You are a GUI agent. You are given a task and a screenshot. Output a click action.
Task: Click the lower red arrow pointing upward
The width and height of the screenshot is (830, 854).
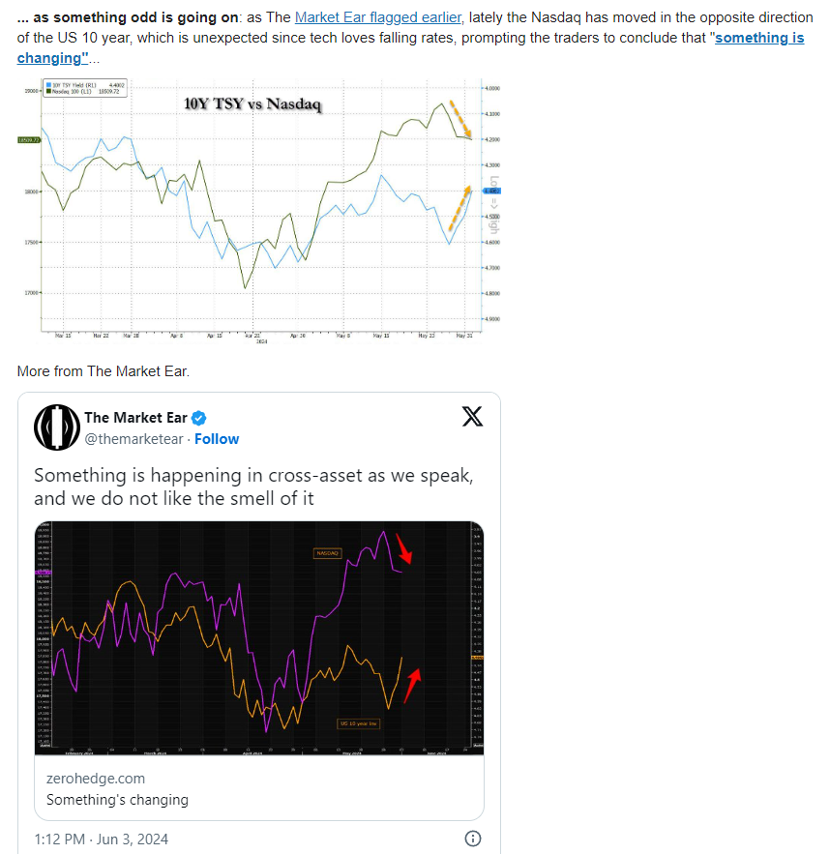[x=412, y=684]
